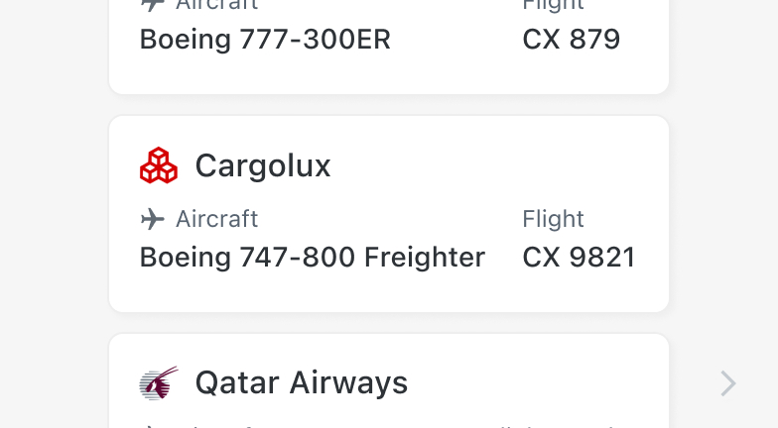Click flight number CX 9821

579,258
